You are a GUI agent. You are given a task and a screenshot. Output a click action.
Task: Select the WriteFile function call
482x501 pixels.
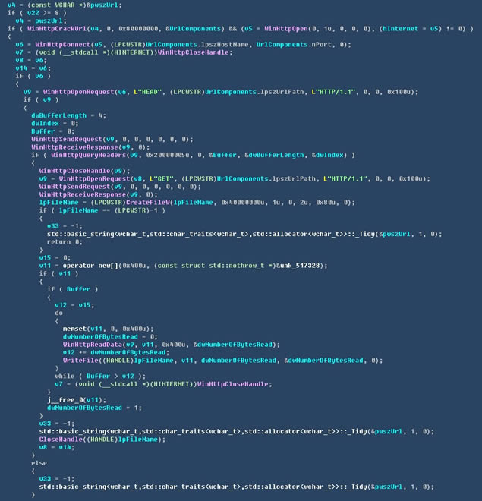tap(79, 361)
